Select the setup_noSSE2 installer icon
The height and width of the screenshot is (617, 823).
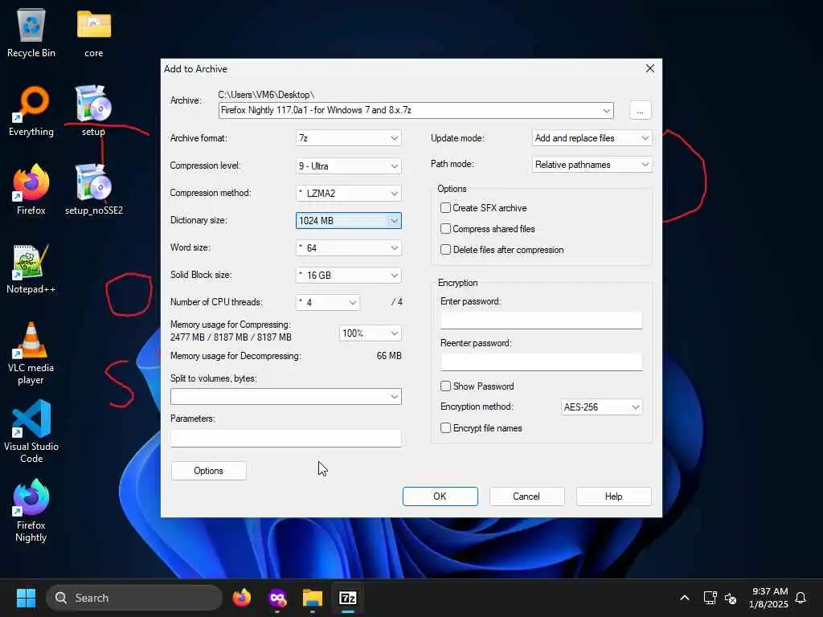pos(93,190)
